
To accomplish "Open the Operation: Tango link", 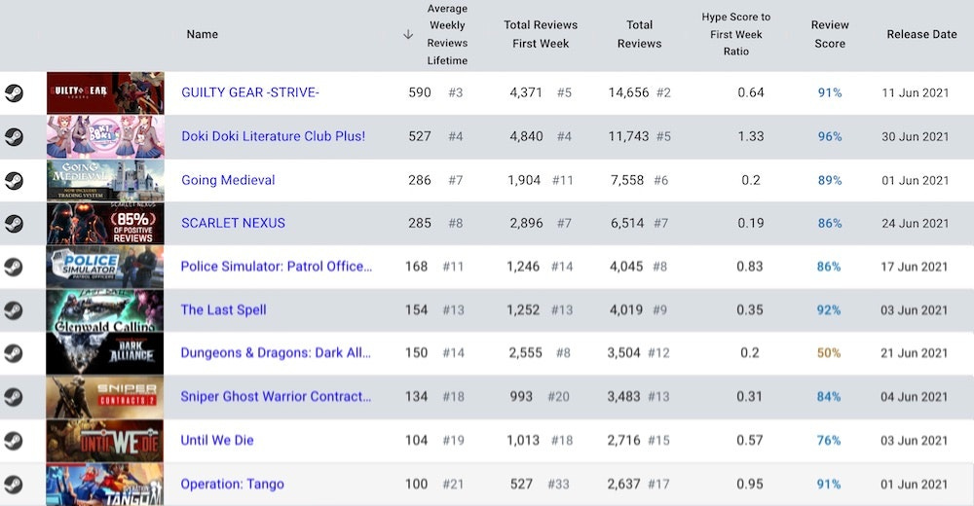I will [x=233, y=484].
